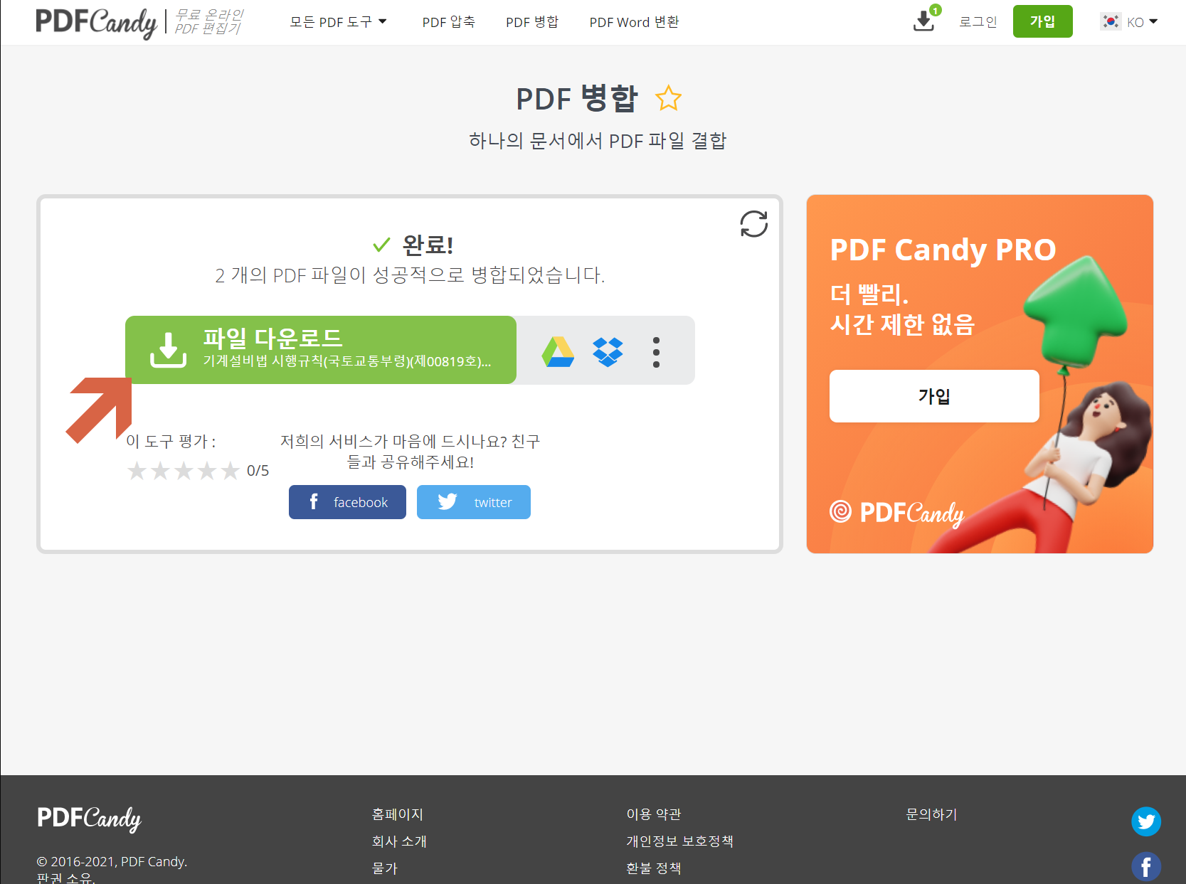
Task: Open PDF Candy Twitter from the footer
Action: [1146, 821]
